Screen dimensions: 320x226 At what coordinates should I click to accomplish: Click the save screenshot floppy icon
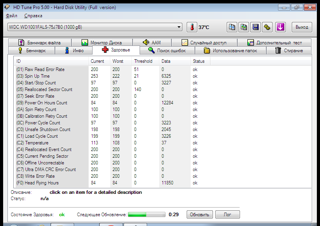click(x=256, y=27)
